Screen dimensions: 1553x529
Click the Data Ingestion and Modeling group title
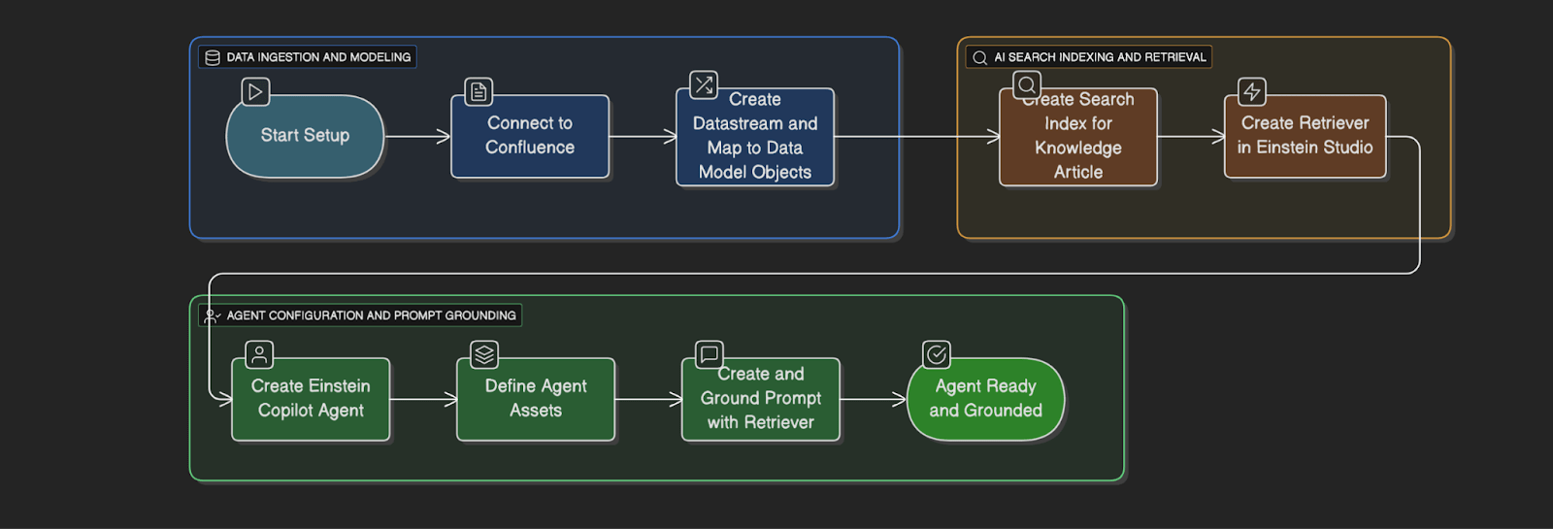coord(318,57)
